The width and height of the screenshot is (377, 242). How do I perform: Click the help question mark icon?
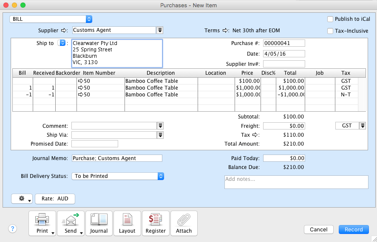point(12,229)
